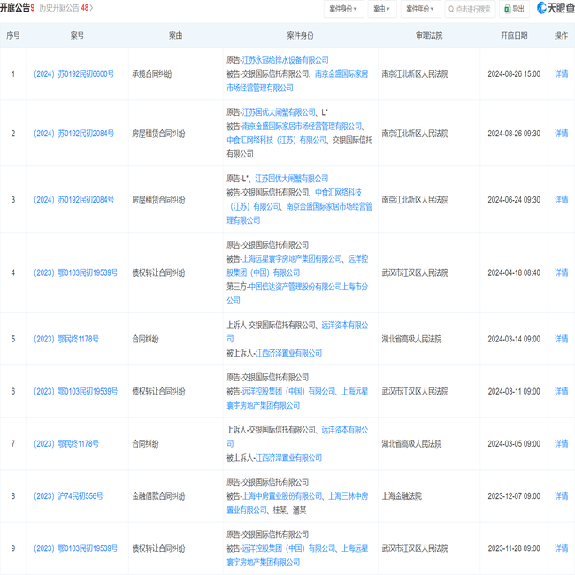Open case 鄂民终1178号 in row 7
The image size is (575, 575).
66,444
